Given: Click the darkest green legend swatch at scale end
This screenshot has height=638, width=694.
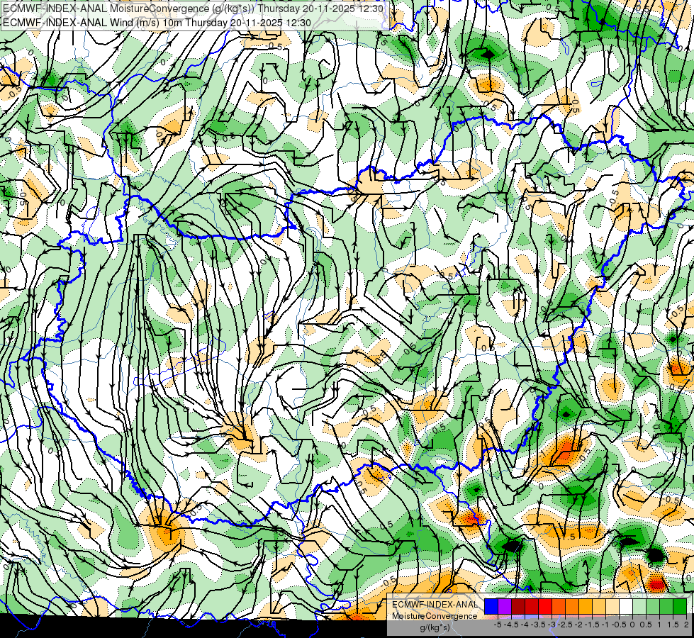Looking at the screenshot, I should (680, 606).
